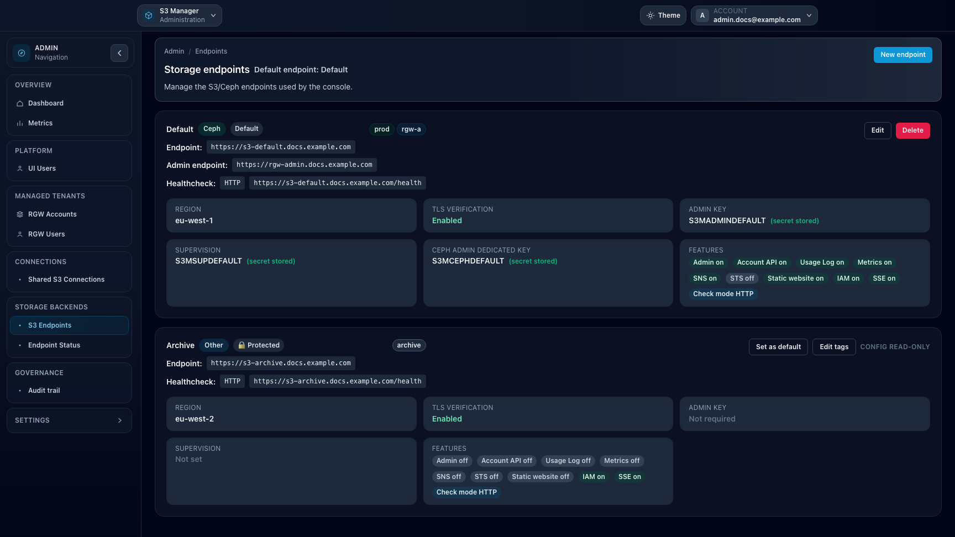Open the Audit trail page
This screenshot has width=955, height=537.
(x=44, y=390)
